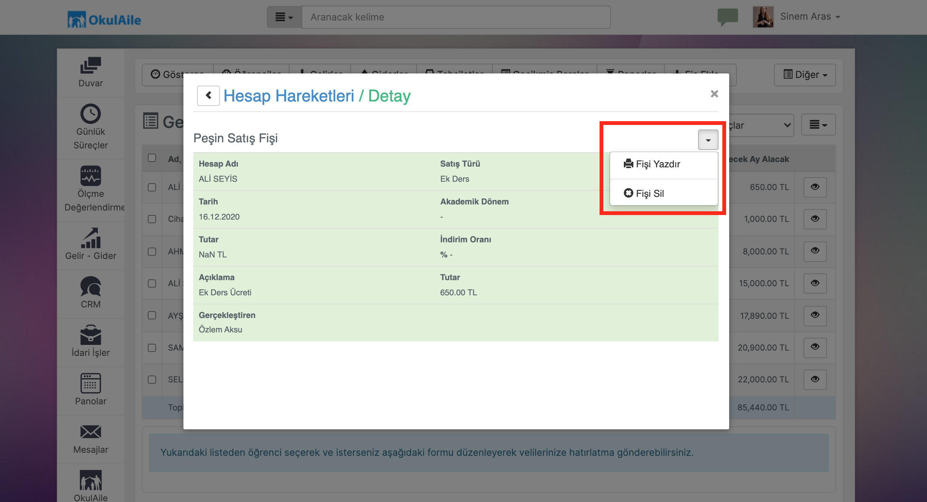
Task: View details of the 22,000.00 TL row
Action: pos(815,379)
